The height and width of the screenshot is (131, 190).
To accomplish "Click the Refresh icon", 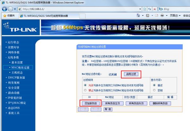I will click(x=149, y=9).
